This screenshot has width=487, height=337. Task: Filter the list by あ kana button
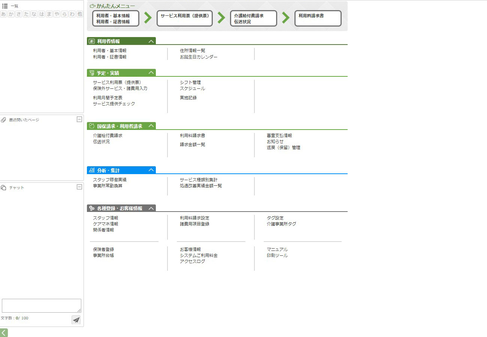point(4,14)
